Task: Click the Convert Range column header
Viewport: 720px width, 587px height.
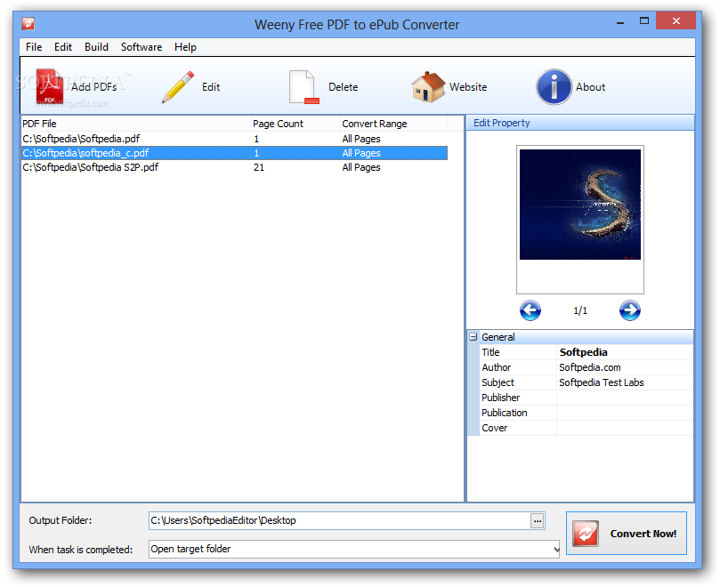Action: [393, 124]
